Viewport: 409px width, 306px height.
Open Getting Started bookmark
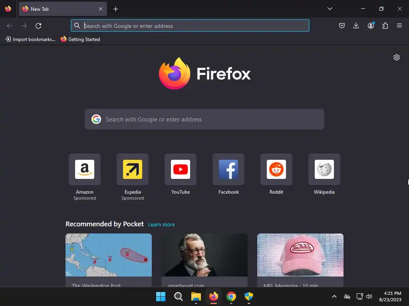pos(80,39)
